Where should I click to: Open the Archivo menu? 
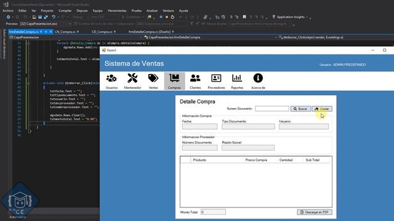pyautogui.click(x=8, y=11)
